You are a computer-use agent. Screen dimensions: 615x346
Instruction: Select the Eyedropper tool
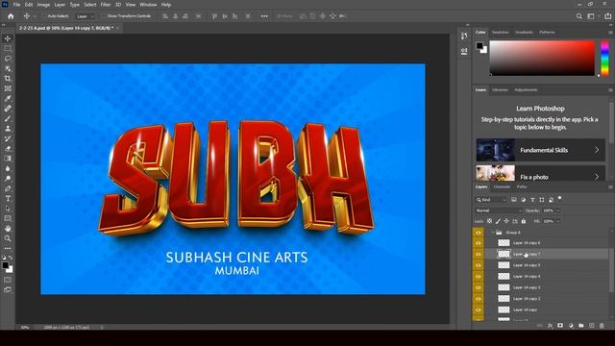coord(8,98)
